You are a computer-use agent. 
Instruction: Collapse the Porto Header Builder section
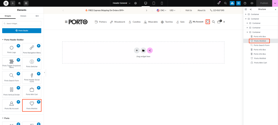[x=3, y=40]
